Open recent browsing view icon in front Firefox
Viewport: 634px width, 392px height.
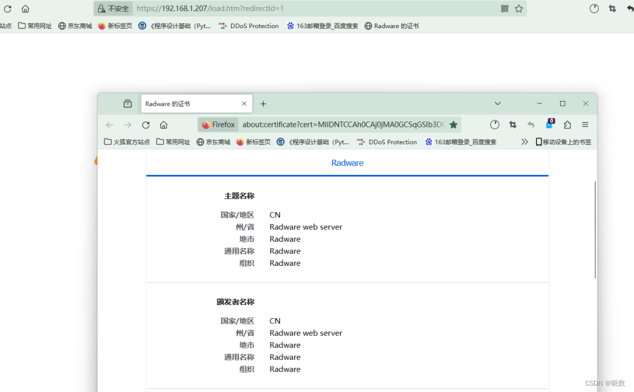tap(128, 104)
